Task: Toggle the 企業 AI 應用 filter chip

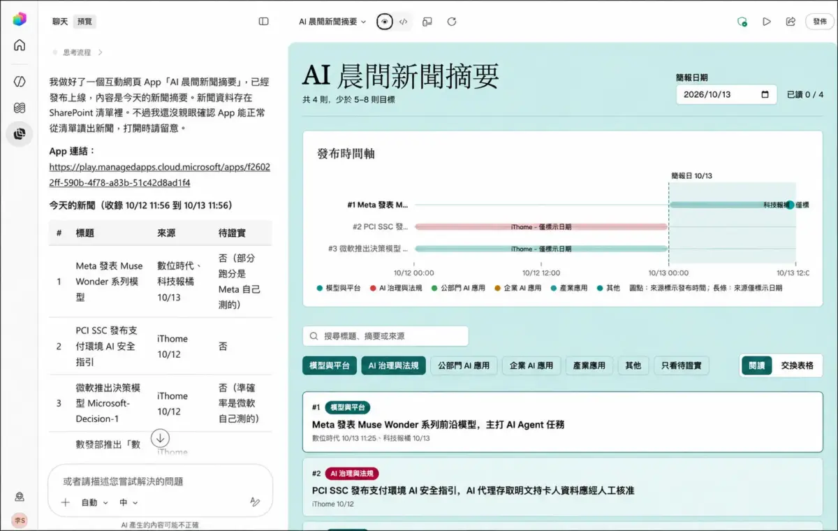Action: [x=531, y=365]
